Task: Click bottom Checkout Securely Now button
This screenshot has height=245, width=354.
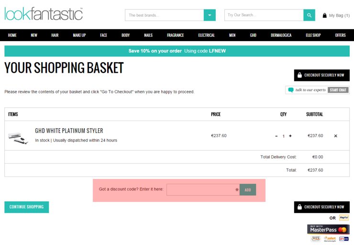Action: tap(322, 207)
